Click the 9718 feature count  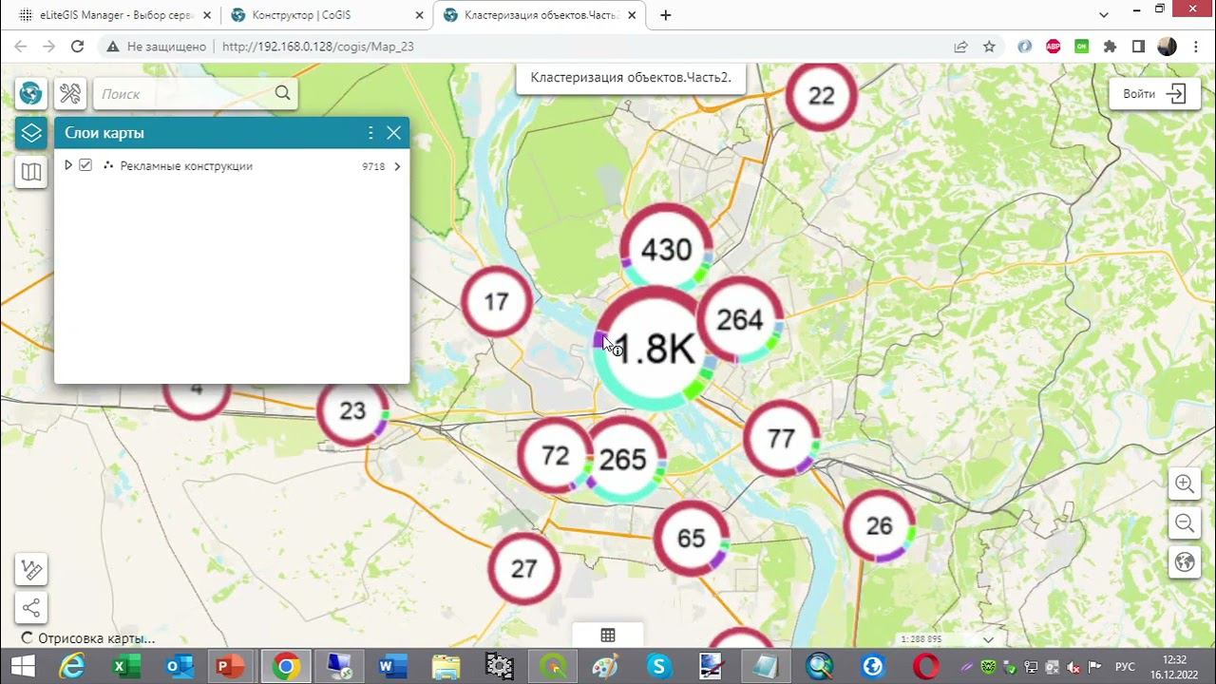click(373, 166)
